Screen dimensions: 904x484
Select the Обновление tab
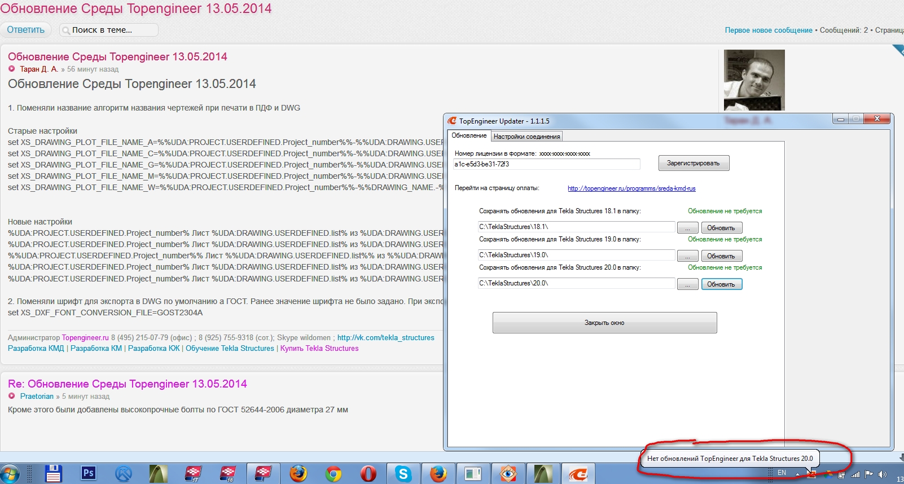[x=469, y=136]
